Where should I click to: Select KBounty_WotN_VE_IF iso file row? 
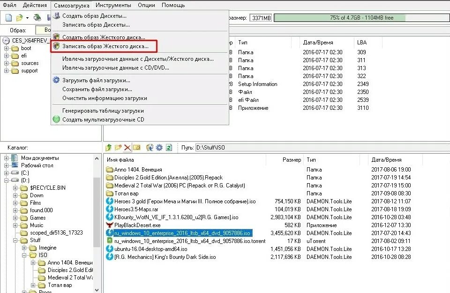tap(176, 217)
